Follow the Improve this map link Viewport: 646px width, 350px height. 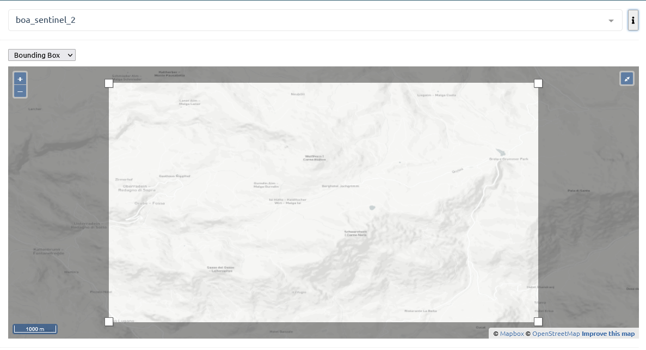pyautogui.click(x=608, y=333)
